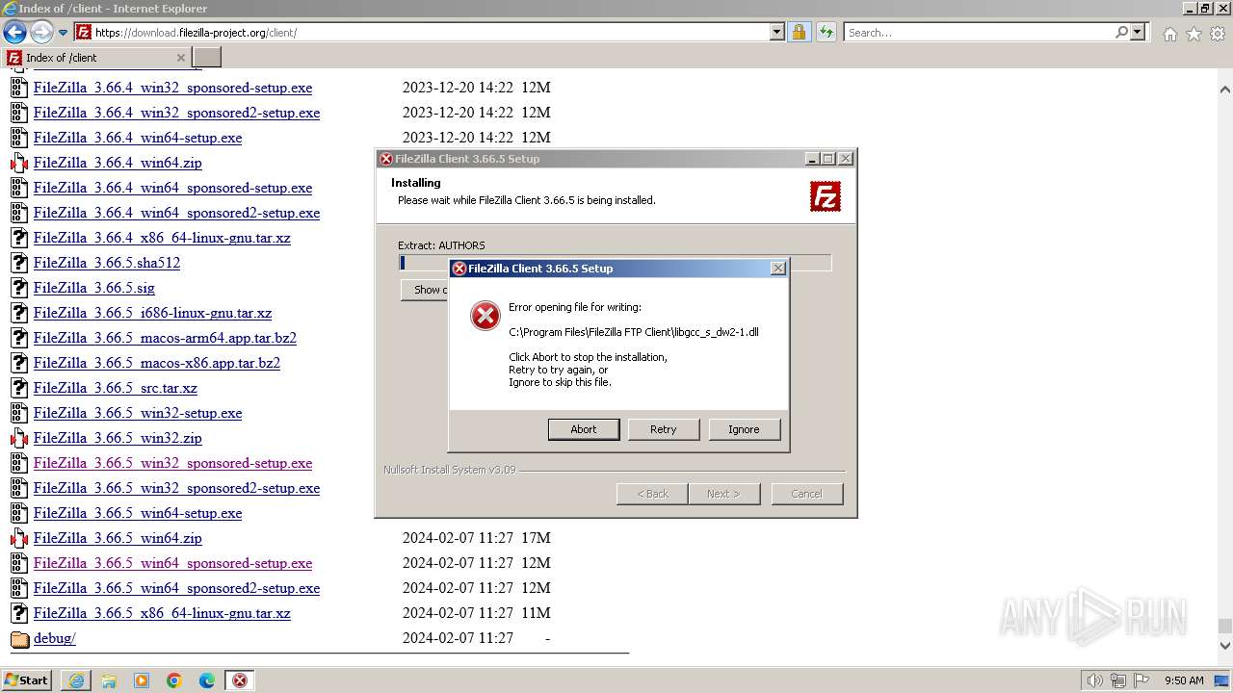The image size is (1233, 693).
Task: Launch Microsoft Edge from taskbar
Action: pyautogui.click(x=207, y=680)
